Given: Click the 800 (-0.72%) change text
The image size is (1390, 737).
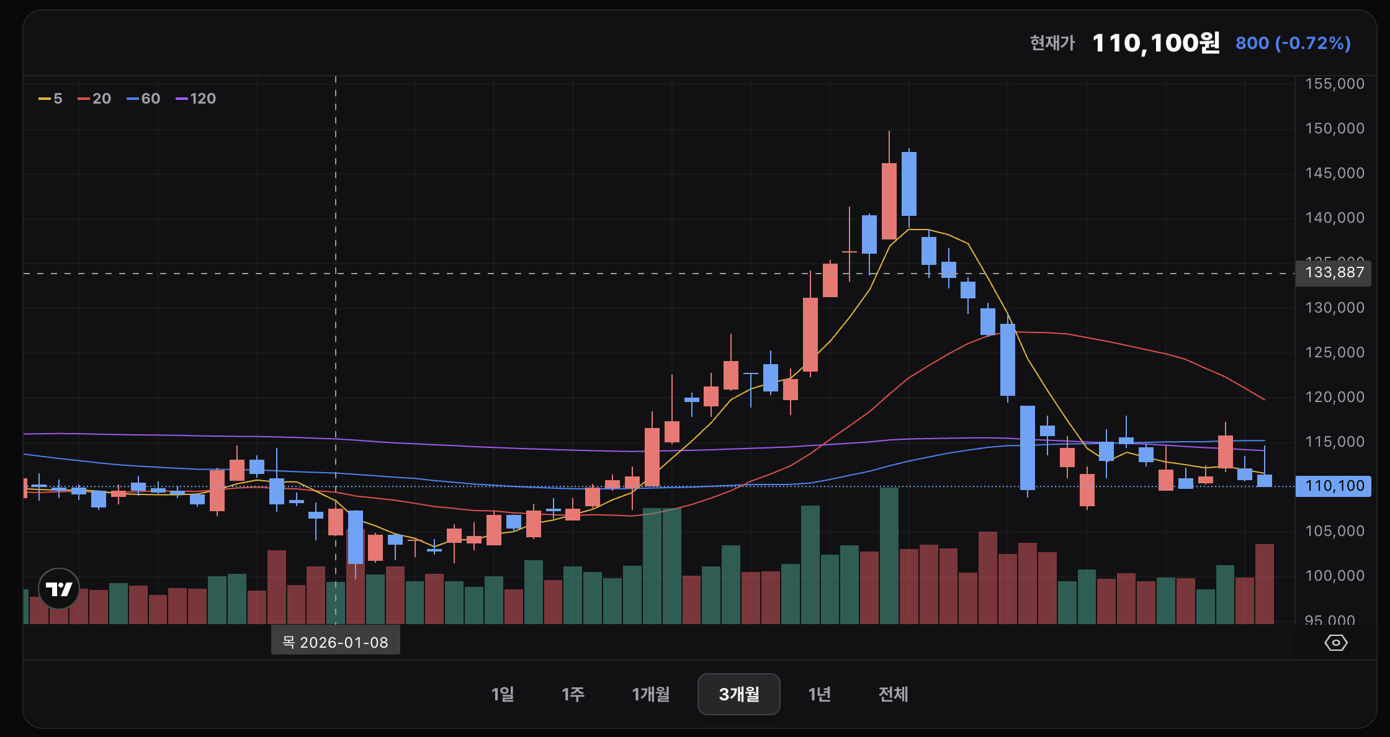Looking at the screenshot, I should (x=1293, y=43).
